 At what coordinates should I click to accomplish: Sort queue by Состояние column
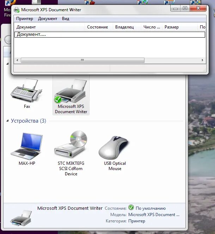point(99,27)
